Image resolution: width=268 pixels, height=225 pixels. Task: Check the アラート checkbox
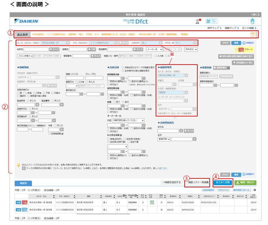(x=237, y=50)
